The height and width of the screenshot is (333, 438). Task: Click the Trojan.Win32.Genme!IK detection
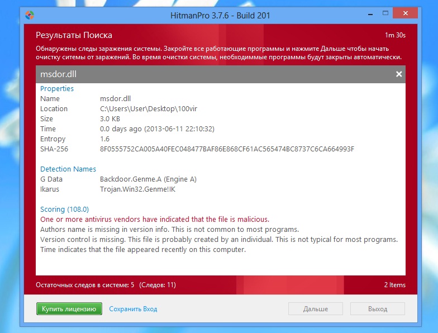click(x=137, y=189)
